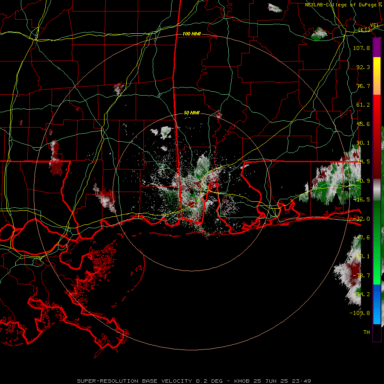Click the -78.7 velocity scale value
The height and width of the screenshot is (384, 384).
click(x=361, y=276)
